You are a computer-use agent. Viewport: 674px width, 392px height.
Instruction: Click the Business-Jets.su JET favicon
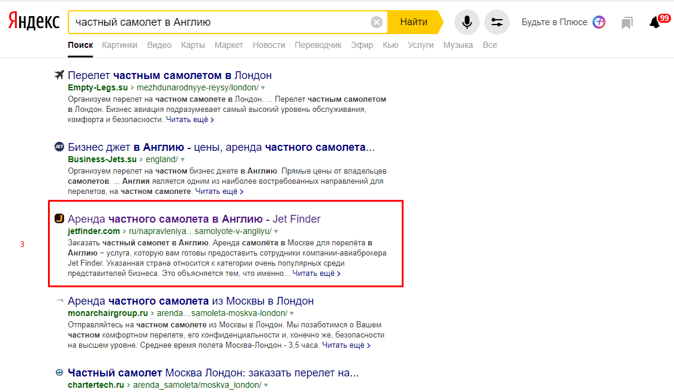pyautogui.click(x=59, y=147)
